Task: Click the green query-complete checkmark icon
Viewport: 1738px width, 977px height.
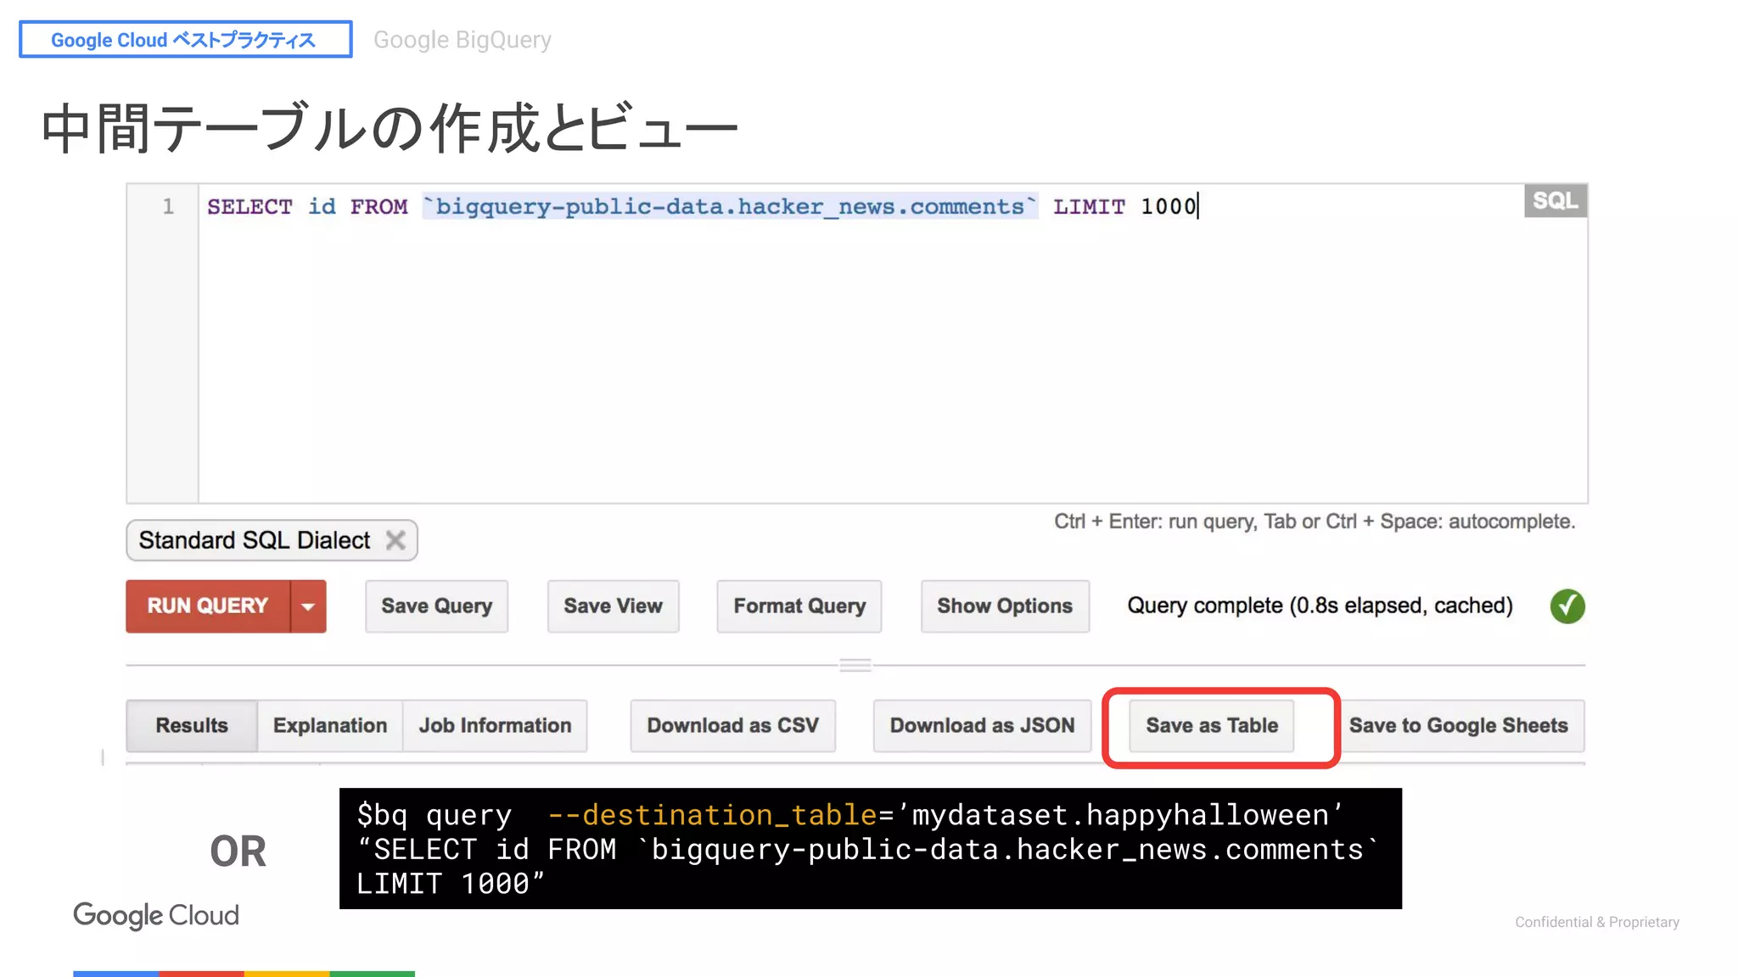Action: (x=1567, y=606)
